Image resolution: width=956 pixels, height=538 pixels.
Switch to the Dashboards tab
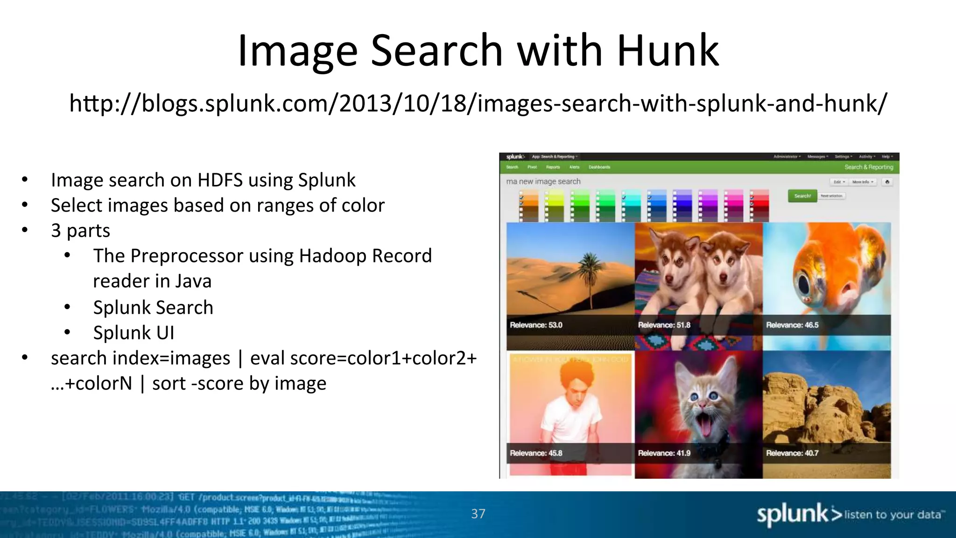tap(599, 167)
